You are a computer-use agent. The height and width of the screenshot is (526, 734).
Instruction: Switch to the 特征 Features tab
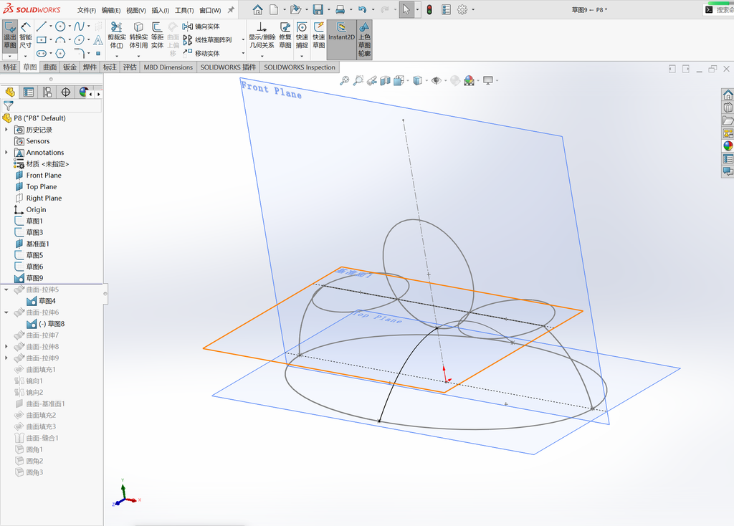tap(10, 67)
